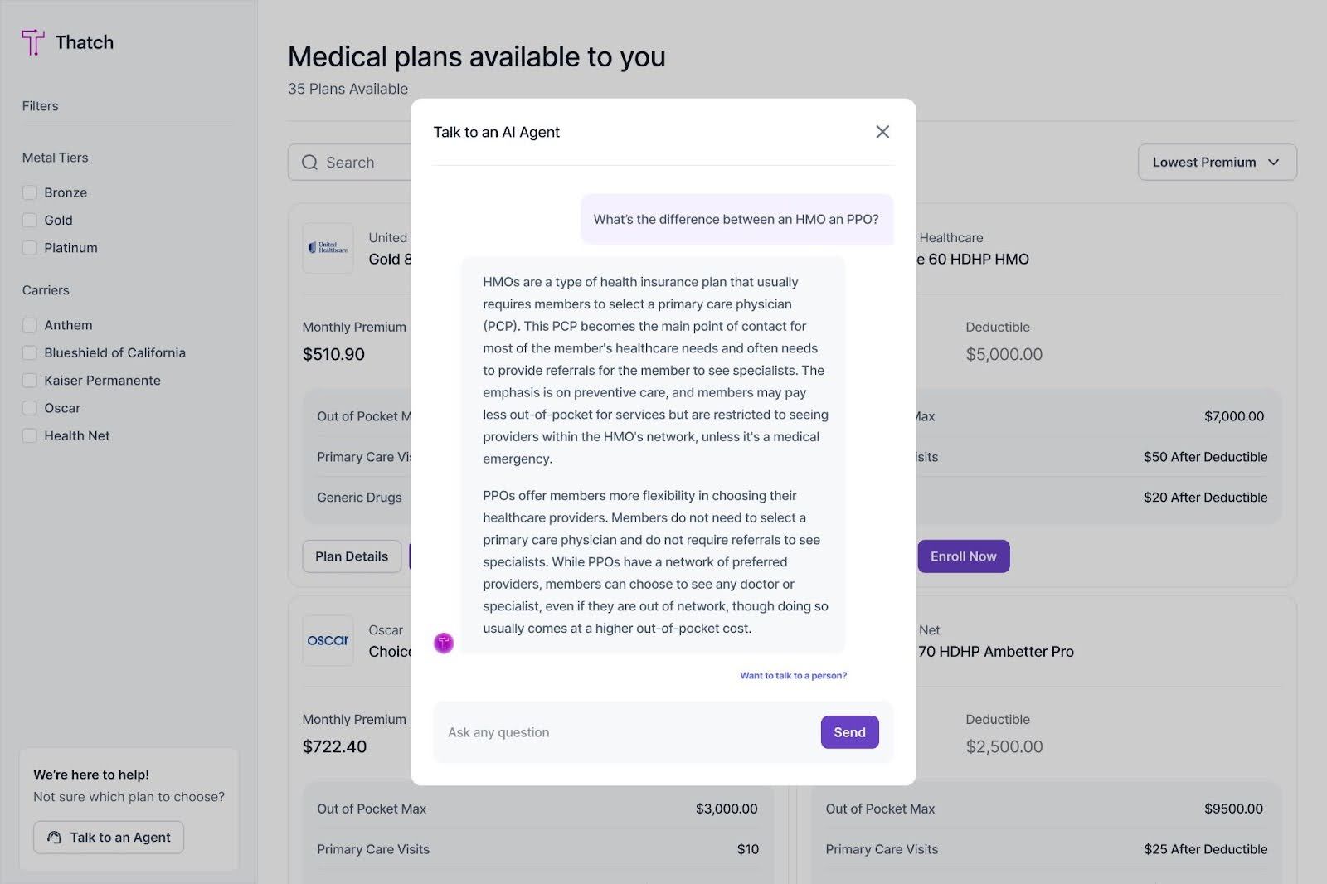Enable the Anthem carrier filter
The image size is (1327, 884).
[30, 324]
